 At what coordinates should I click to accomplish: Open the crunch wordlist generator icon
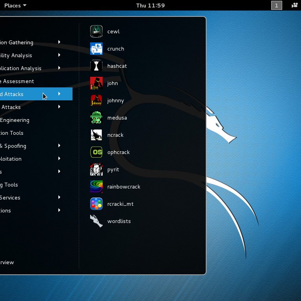pyautogui.click(x=96, y=49)
